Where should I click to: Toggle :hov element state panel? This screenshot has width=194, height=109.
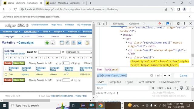(160, 88)
